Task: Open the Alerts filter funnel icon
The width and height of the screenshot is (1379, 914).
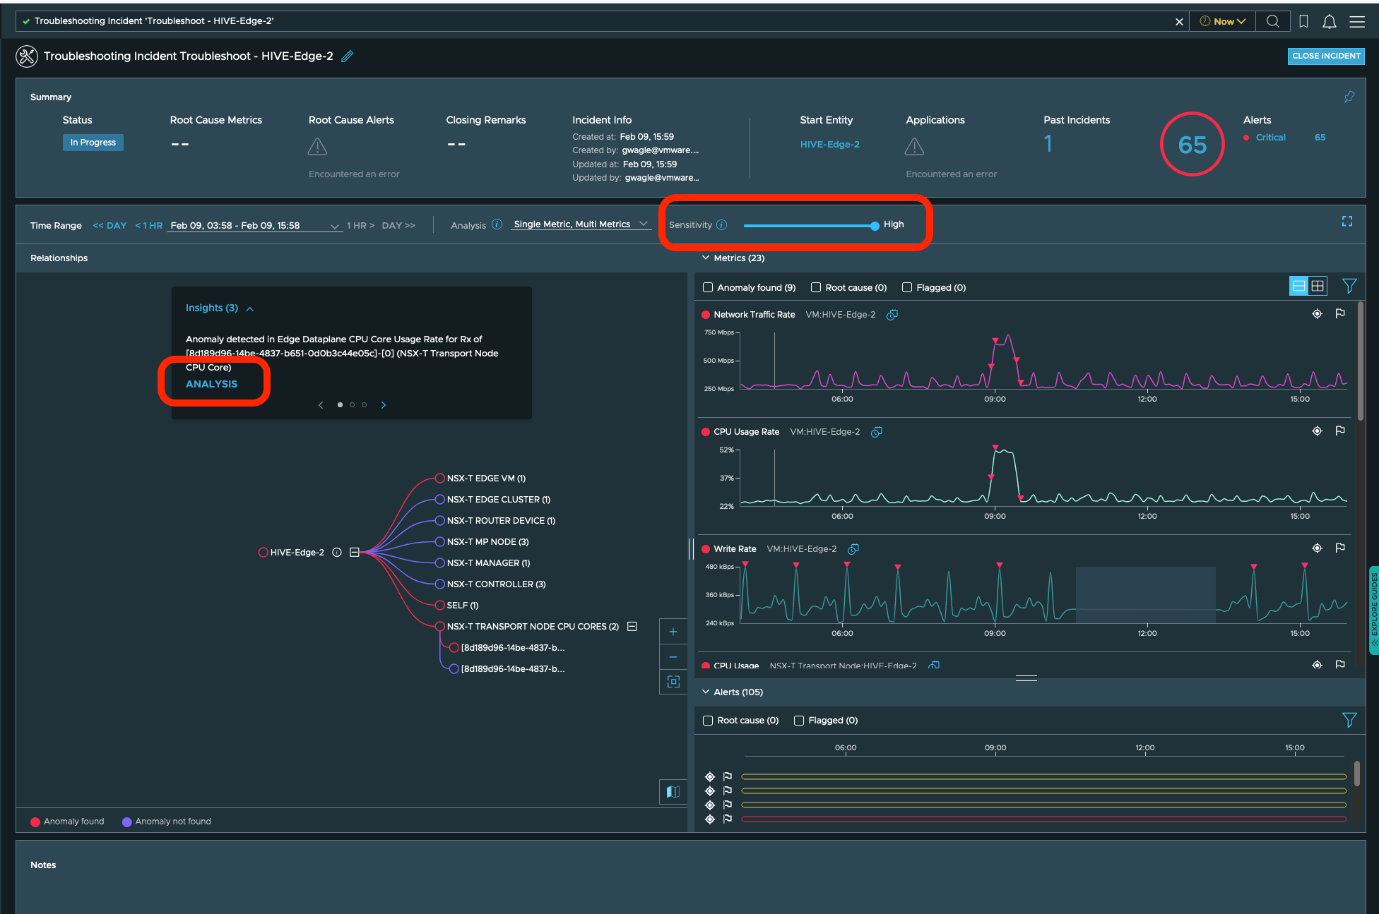Action: coord(1349,720)
